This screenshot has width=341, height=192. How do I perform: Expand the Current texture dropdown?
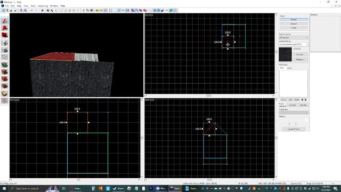294,44
